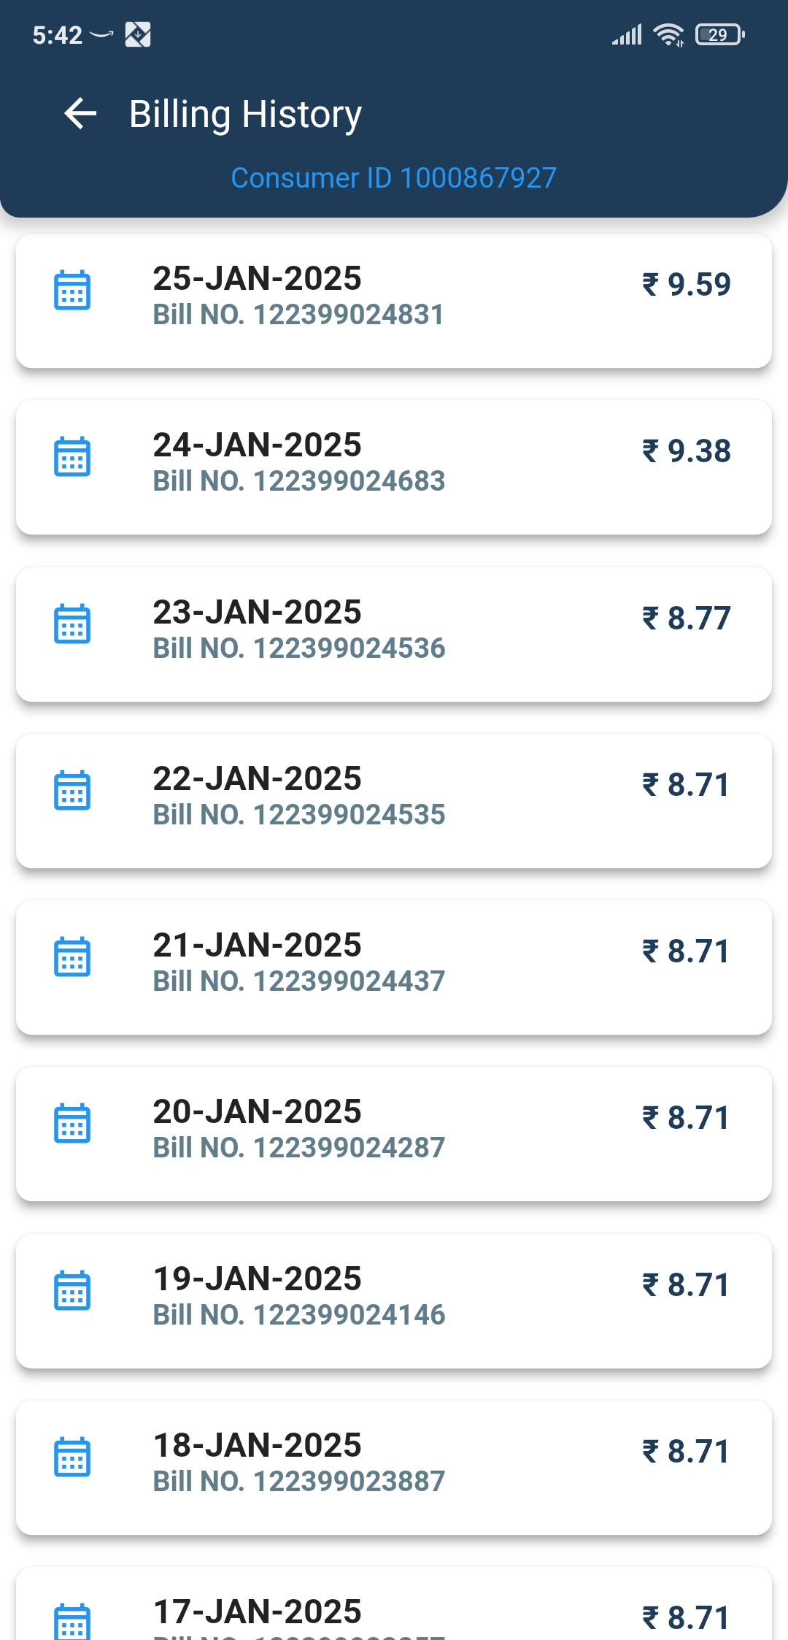This screenshot has width=788, height=1640.
Task: Open Bill NO. 122399024287
Action: [298, 1148]
